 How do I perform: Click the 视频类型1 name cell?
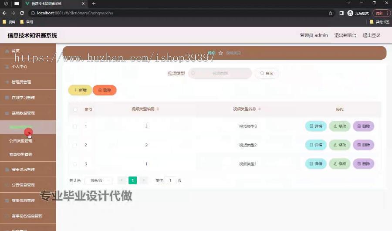[248, 164]
